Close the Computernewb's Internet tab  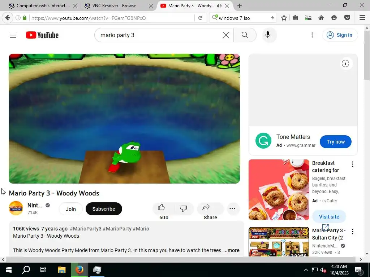click(75, 6)
